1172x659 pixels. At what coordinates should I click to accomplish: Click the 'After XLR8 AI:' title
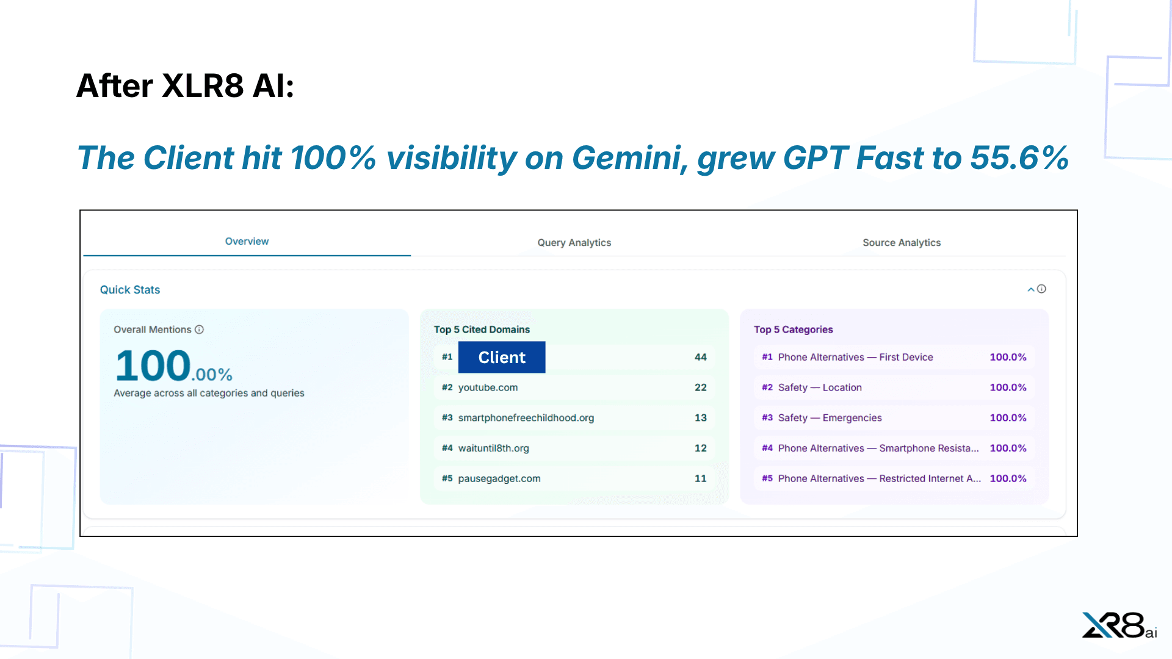[x=186, y=85]
